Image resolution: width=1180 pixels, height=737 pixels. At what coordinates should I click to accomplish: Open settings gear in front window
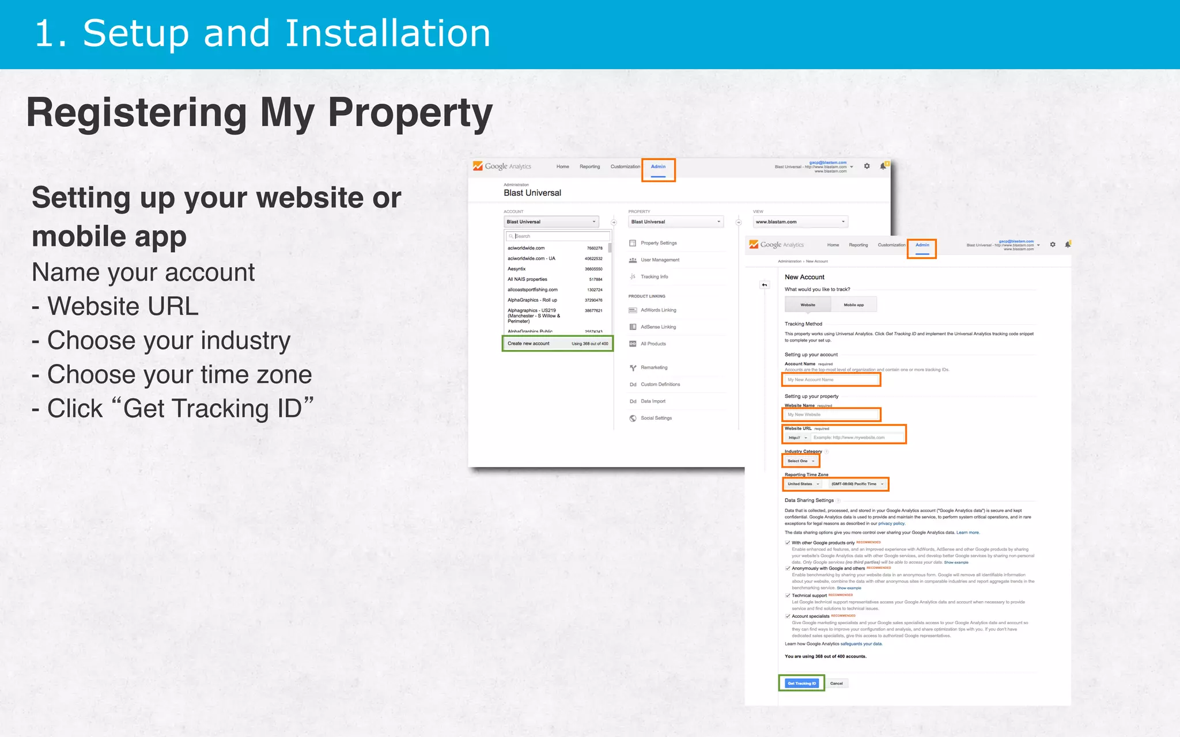pyautogui.click(x=1053, y=245)
